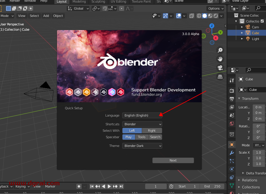Viewport: 266px width, 194px height.
Task: Toggle proportional editing icon
Action: [x=122, y=8]
